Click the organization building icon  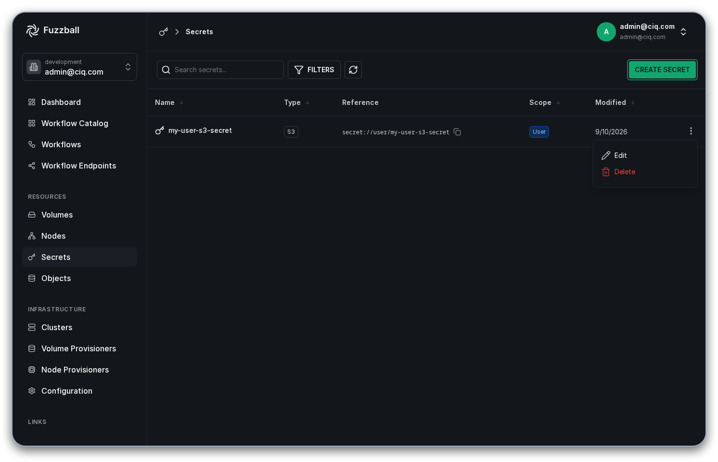(x=34, y=67)
